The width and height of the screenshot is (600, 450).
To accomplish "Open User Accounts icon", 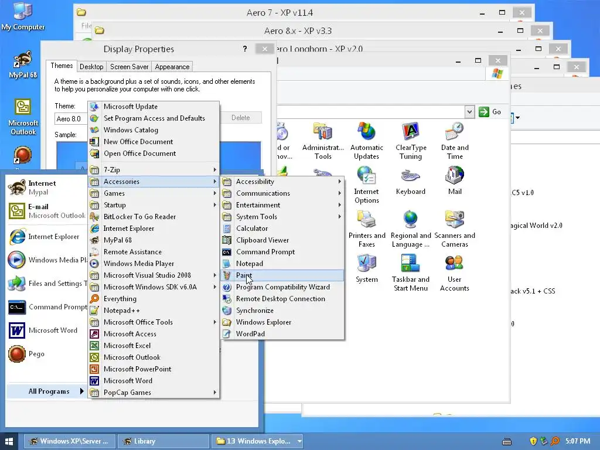I will click(455, 273).
